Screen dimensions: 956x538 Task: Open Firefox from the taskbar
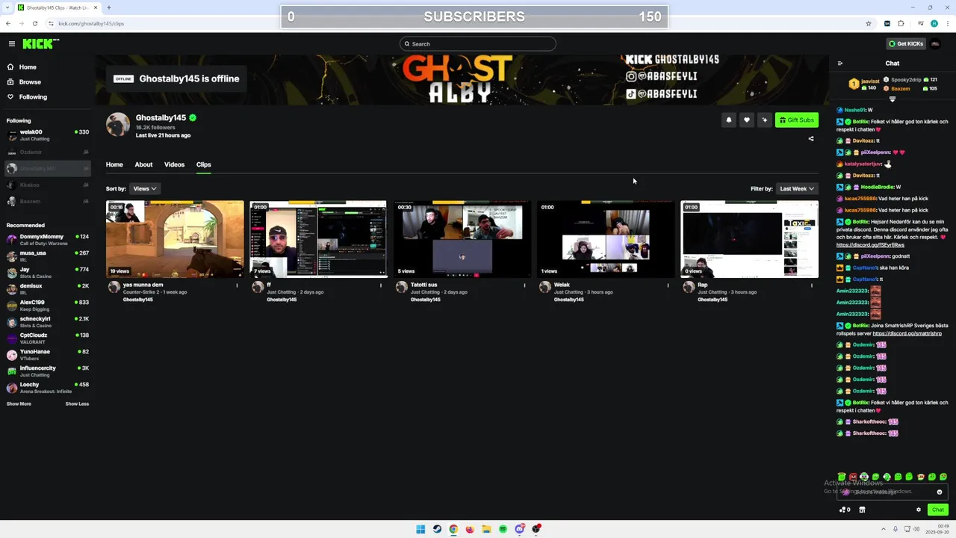(470, 529)
